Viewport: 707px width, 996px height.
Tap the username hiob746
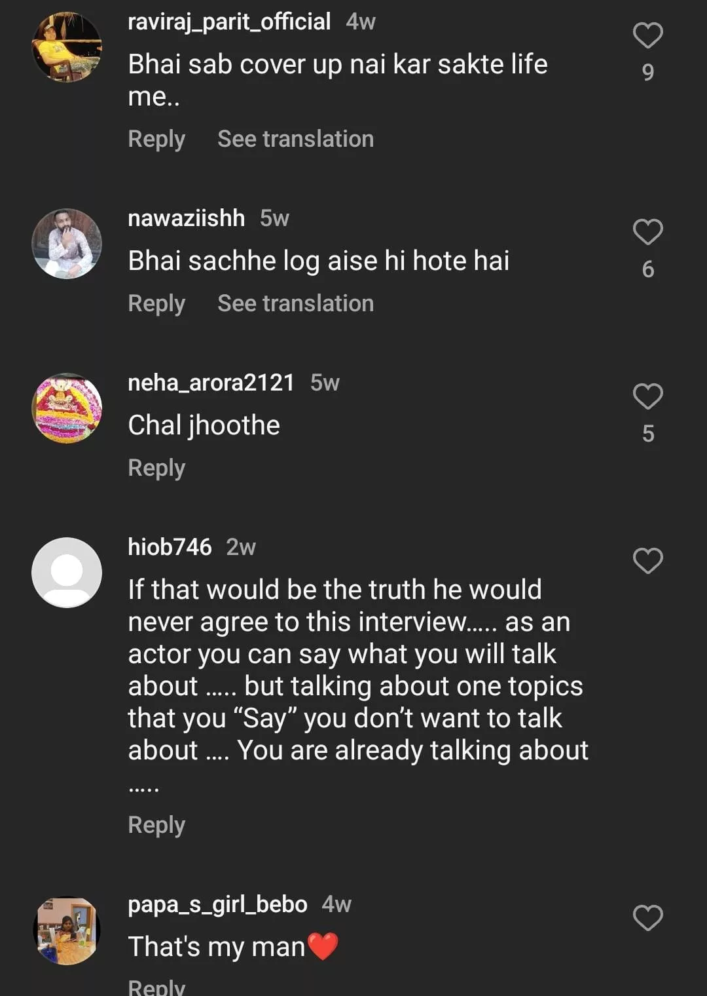[x=170, y=547]
